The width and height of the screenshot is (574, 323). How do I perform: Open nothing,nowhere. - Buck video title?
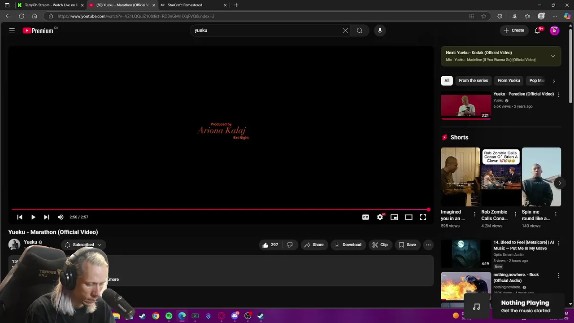(x=516, y=278)
